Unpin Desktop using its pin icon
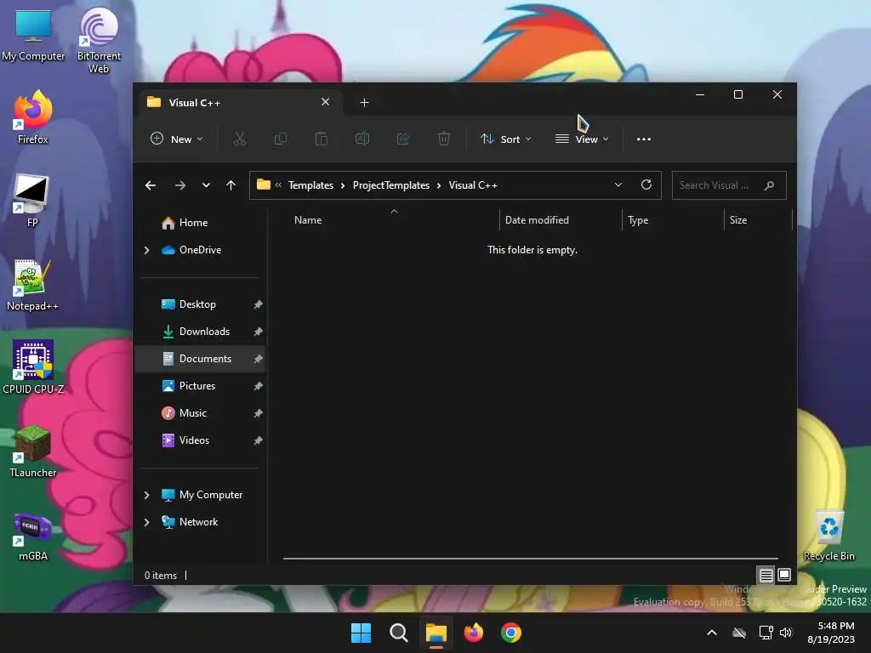The image size is (871, 653). [258, 305]
